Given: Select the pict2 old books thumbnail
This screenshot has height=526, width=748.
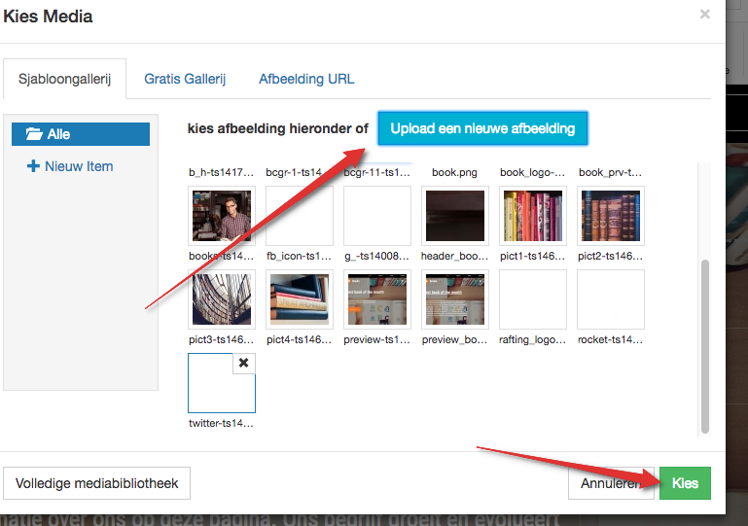Looking at the screenshot, I should coord(611,216).
